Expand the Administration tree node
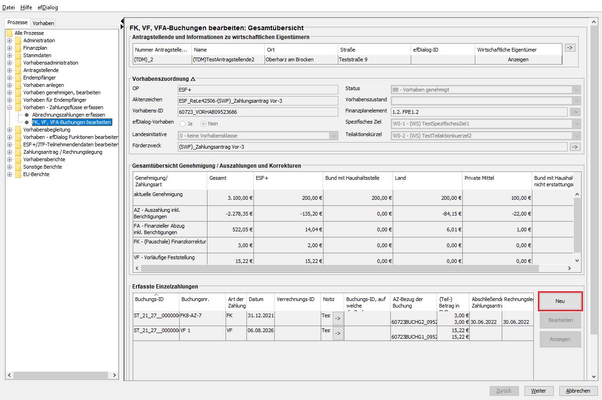The height and width of the screenshot is (400, 602). pos(9,40)
